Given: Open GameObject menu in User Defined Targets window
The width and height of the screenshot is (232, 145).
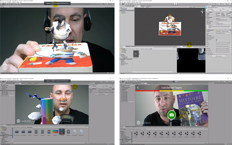Looking at the screenshot, I should tap(128, 80).
